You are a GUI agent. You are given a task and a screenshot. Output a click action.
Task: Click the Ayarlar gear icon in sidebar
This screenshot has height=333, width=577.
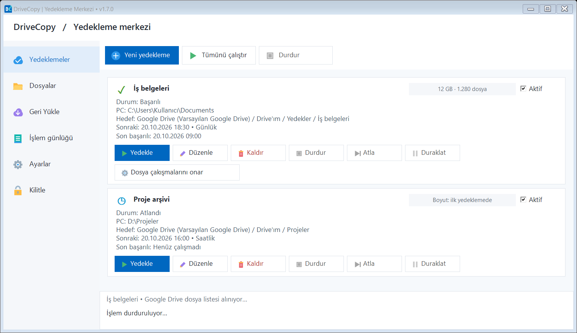18,164
